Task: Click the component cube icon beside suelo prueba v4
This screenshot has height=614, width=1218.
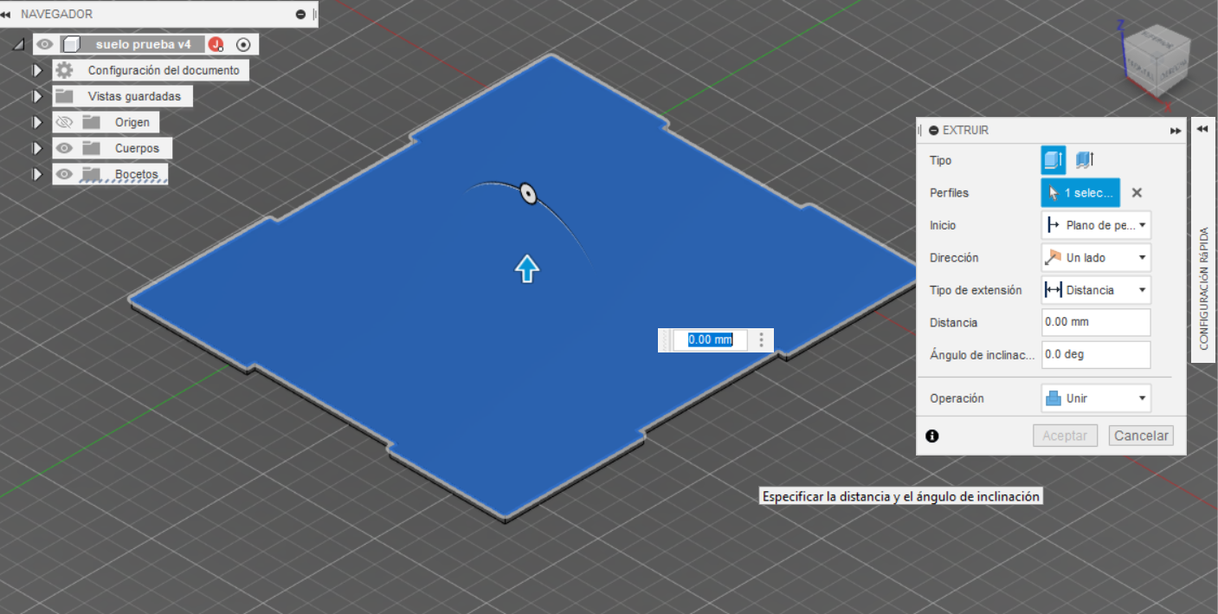Action: [72, 44]
